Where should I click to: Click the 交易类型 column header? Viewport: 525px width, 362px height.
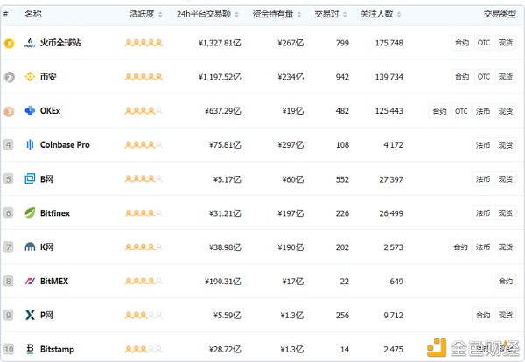(x=500, y=14)
